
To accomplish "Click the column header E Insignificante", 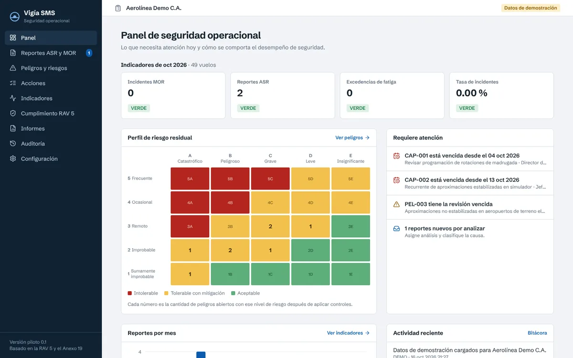I will click(x=350, y=158).
